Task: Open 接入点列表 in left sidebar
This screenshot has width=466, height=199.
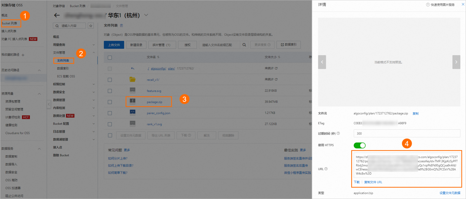Action: (9, 31)
